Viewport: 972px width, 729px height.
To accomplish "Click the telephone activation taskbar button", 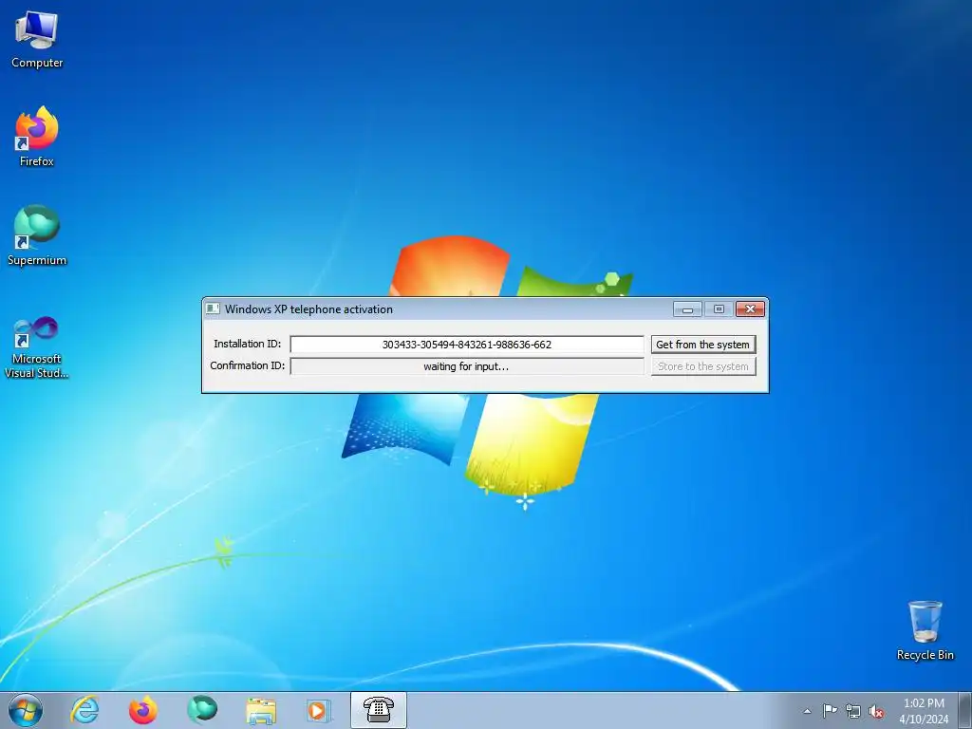I will coord(379,710).
